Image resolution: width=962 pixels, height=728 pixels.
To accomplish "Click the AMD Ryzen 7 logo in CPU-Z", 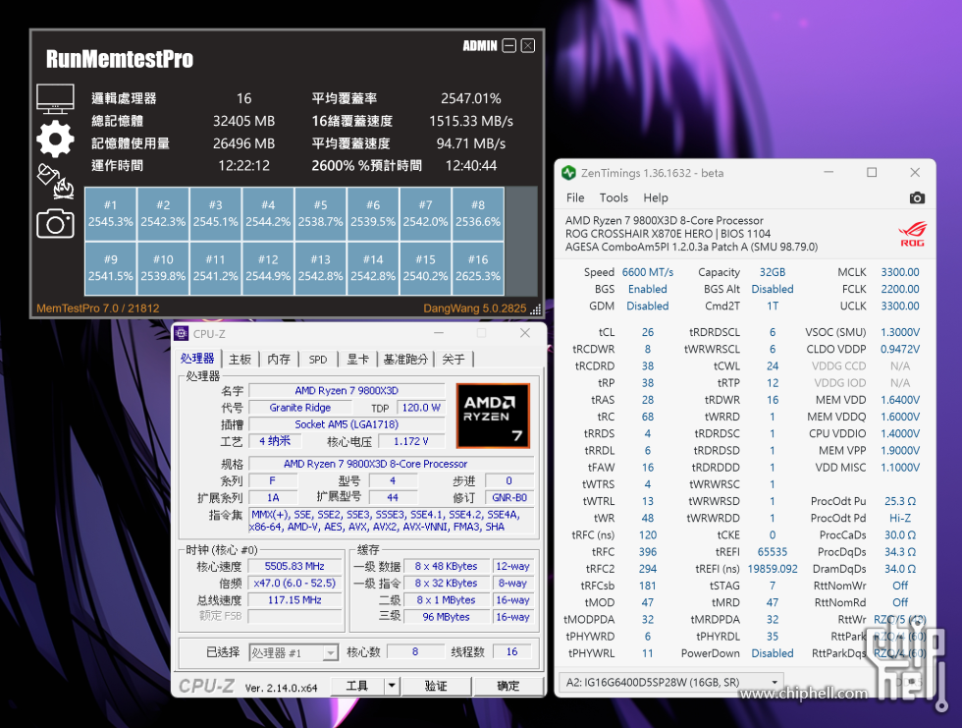I will coord(493,416).
